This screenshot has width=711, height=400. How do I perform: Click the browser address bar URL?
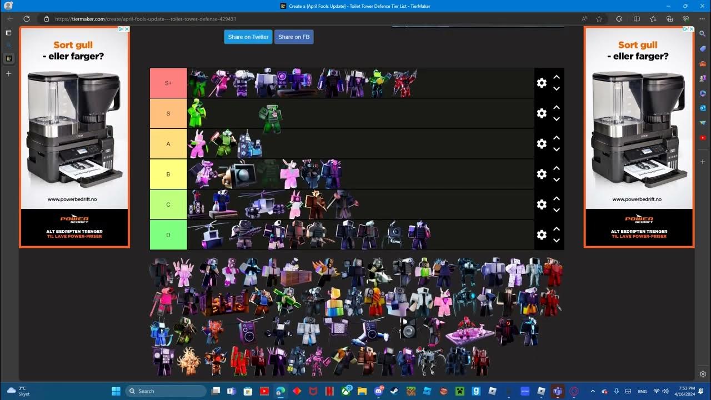[x=146, y=19]
